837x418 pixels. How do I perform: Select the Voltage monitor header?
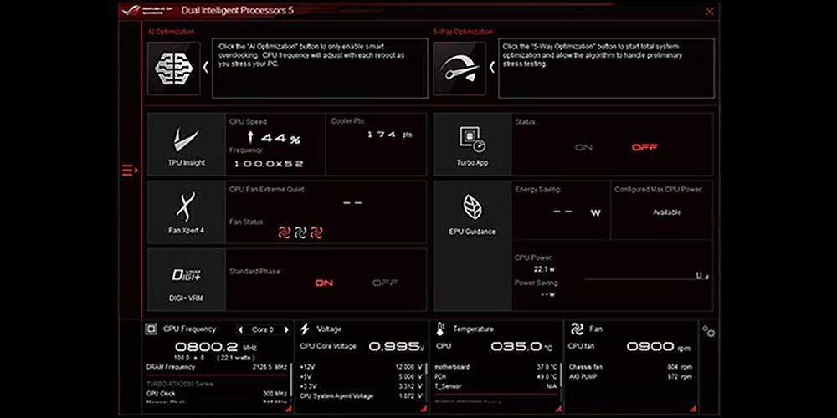329,329
